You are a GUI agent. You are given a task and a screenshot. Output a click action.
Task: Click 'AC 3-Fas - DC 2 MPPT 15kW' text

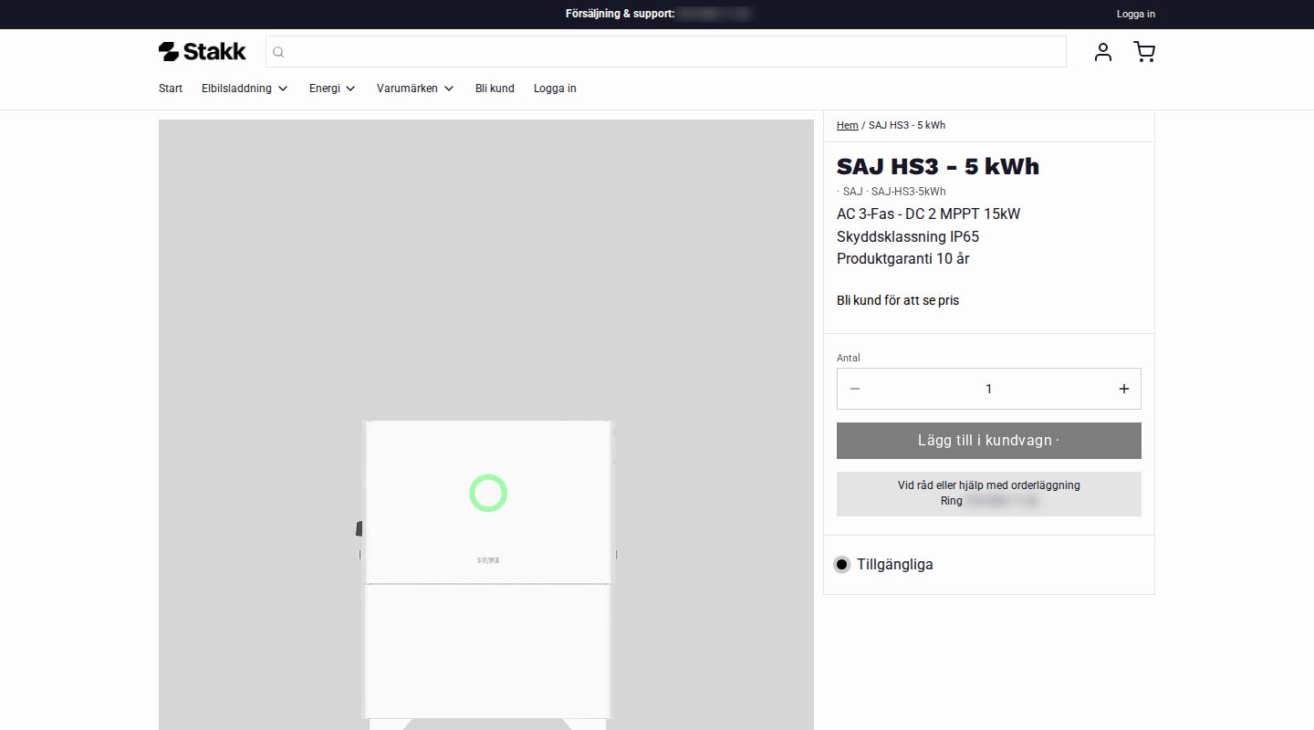(929, 214)
